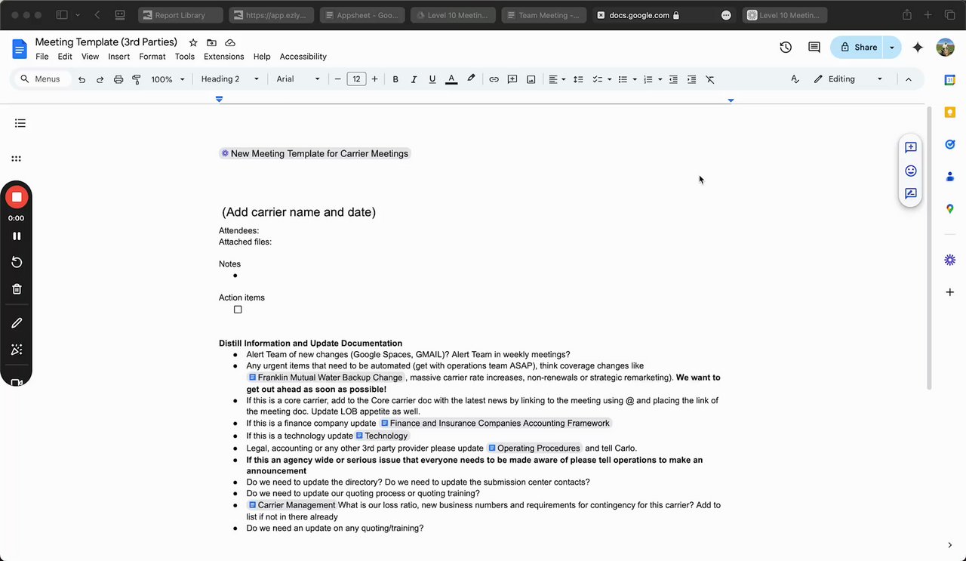This screenshot has width=966, height=561.
Task: Show the document outline icon
Action: tap(20, 123)
